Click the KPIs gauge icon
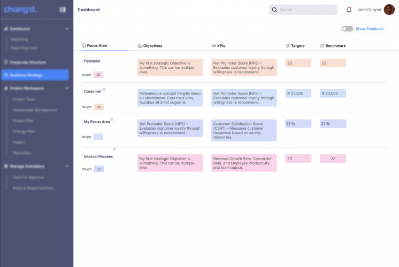Screen dimensions: 399x267 tap(214, 46)
